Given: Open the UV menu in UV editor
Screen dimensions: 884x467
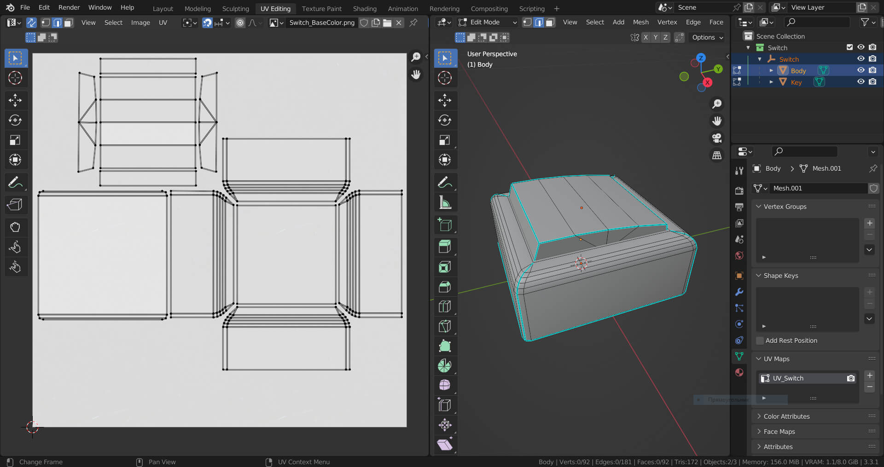Looking at the screenshot, I should (x=163, y=23).
